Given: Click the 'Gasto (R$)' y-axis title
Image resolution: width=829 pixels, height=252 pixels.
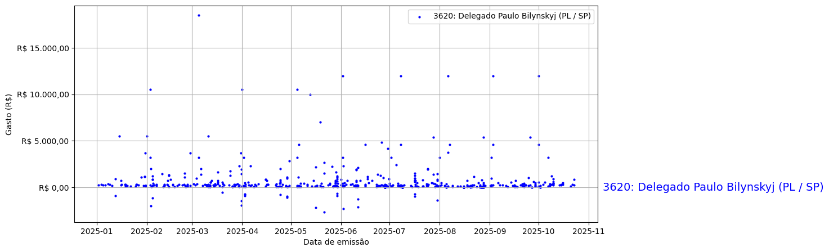Looking at the screenshot, I should [x=9, y=114].
